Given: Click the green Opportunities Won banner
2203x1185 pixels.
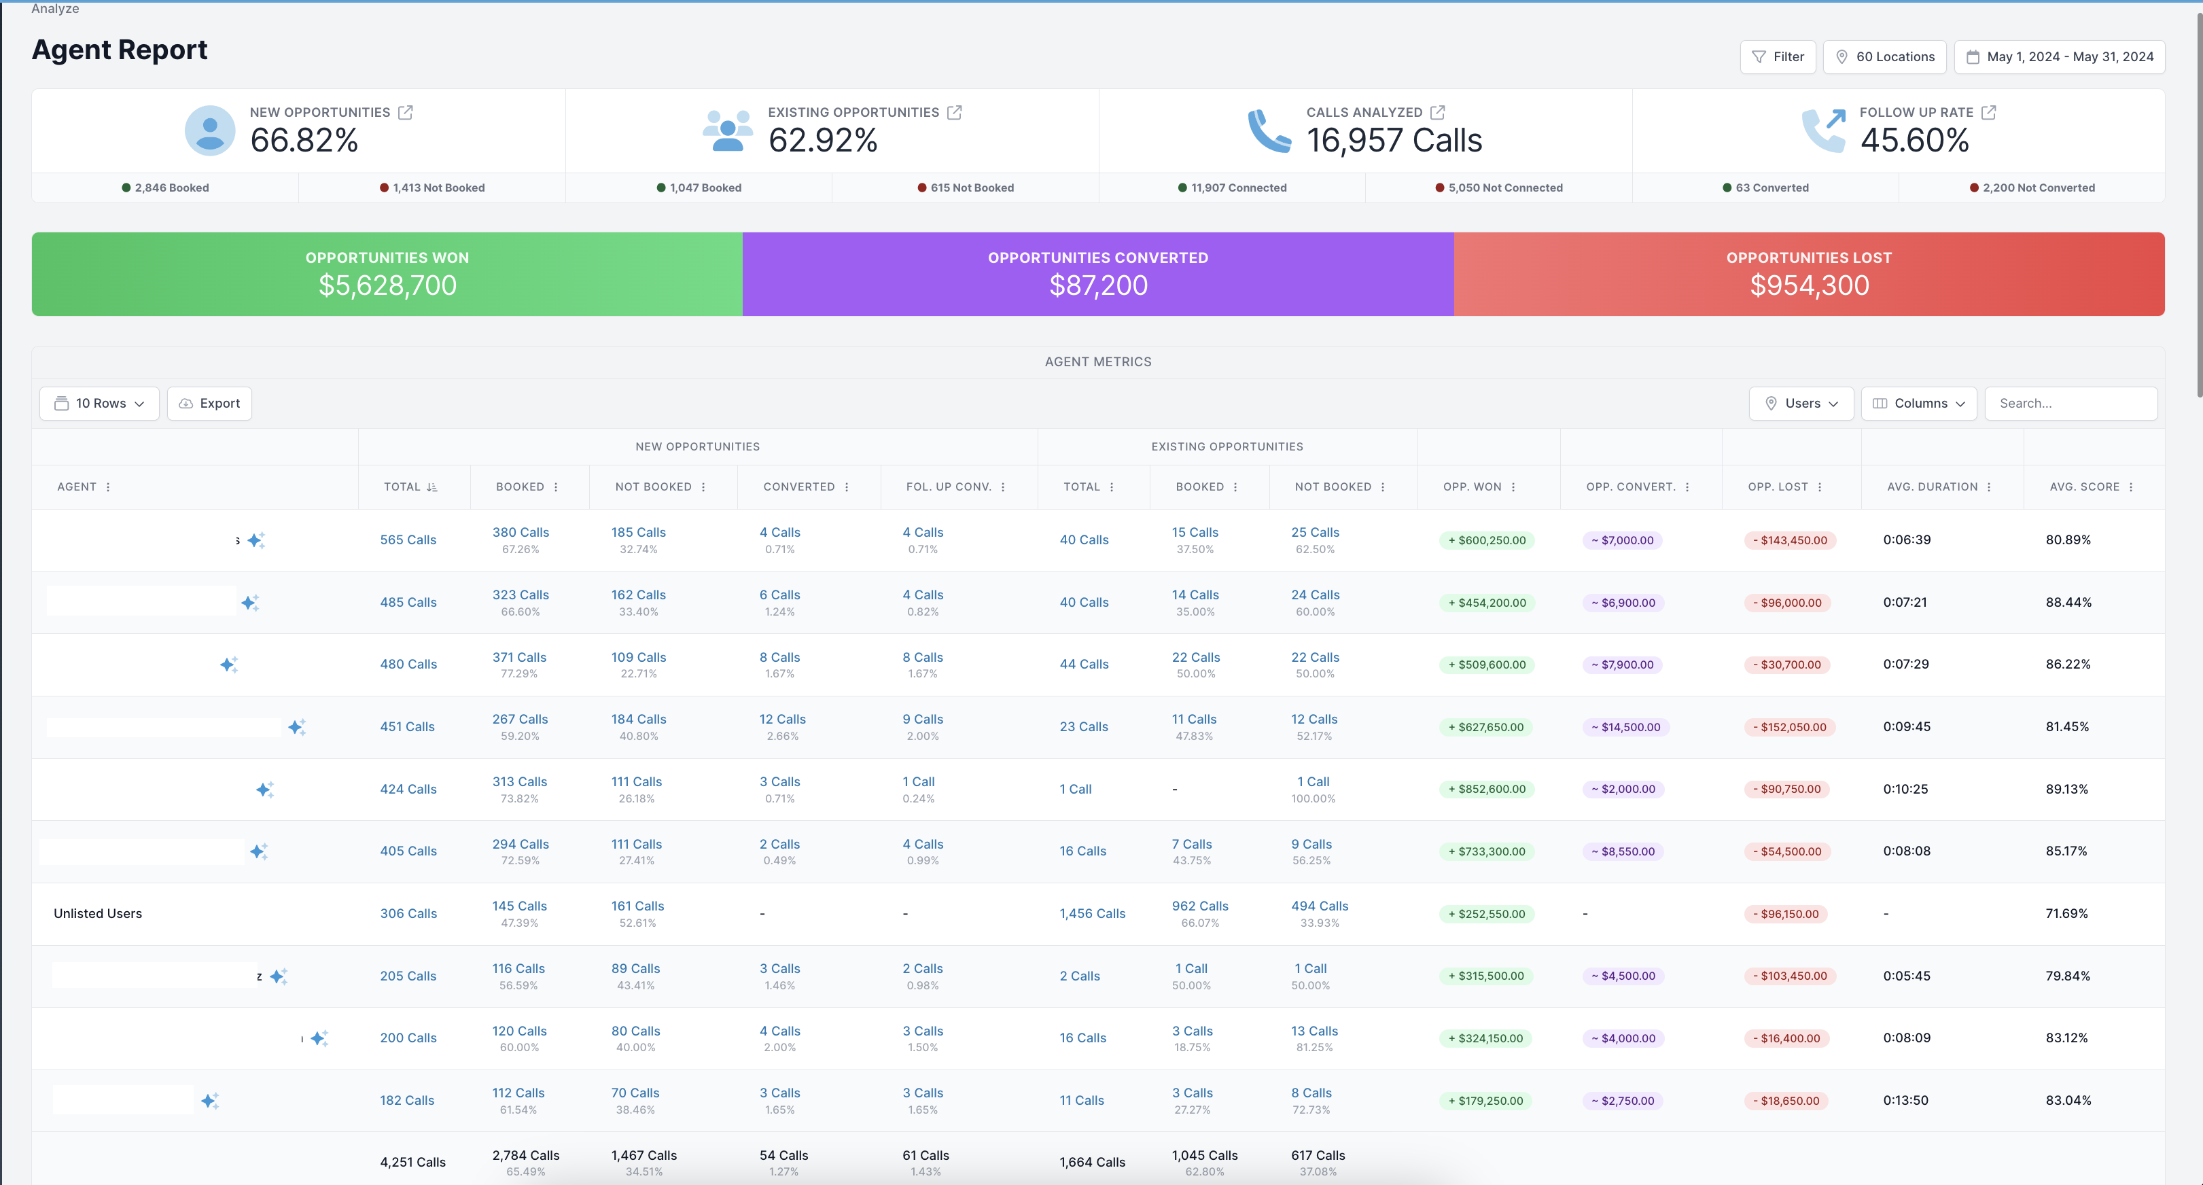Looking at the screenshot, I should (387, 274).
